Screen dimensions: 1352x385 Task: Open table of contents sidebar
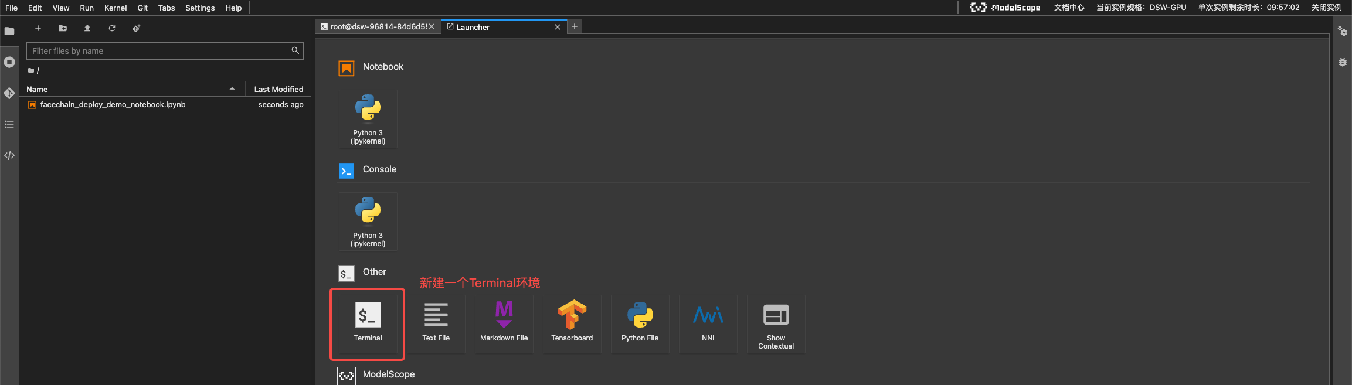click(x=9, y=124)
